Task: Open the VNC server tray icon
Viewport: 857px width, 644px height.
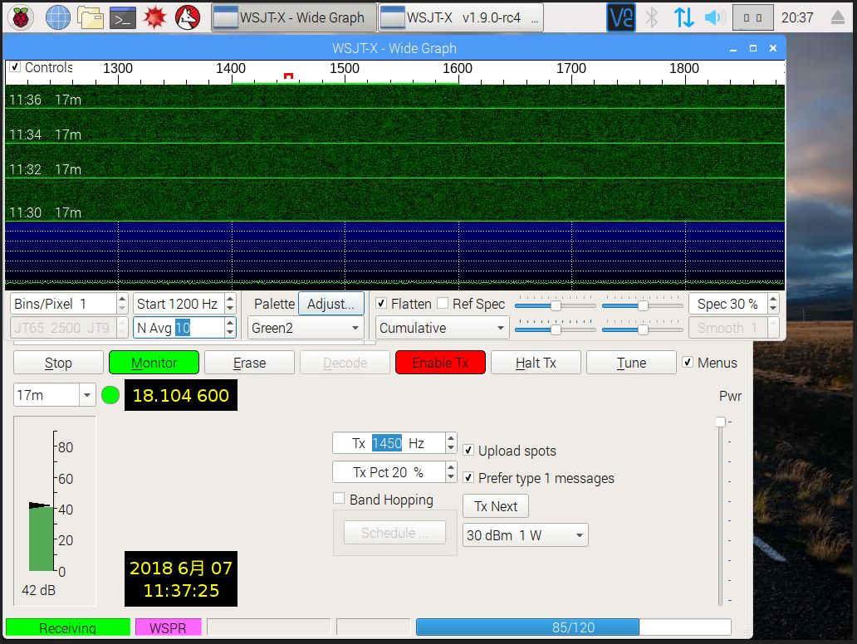Action: [x=621, y=17]
